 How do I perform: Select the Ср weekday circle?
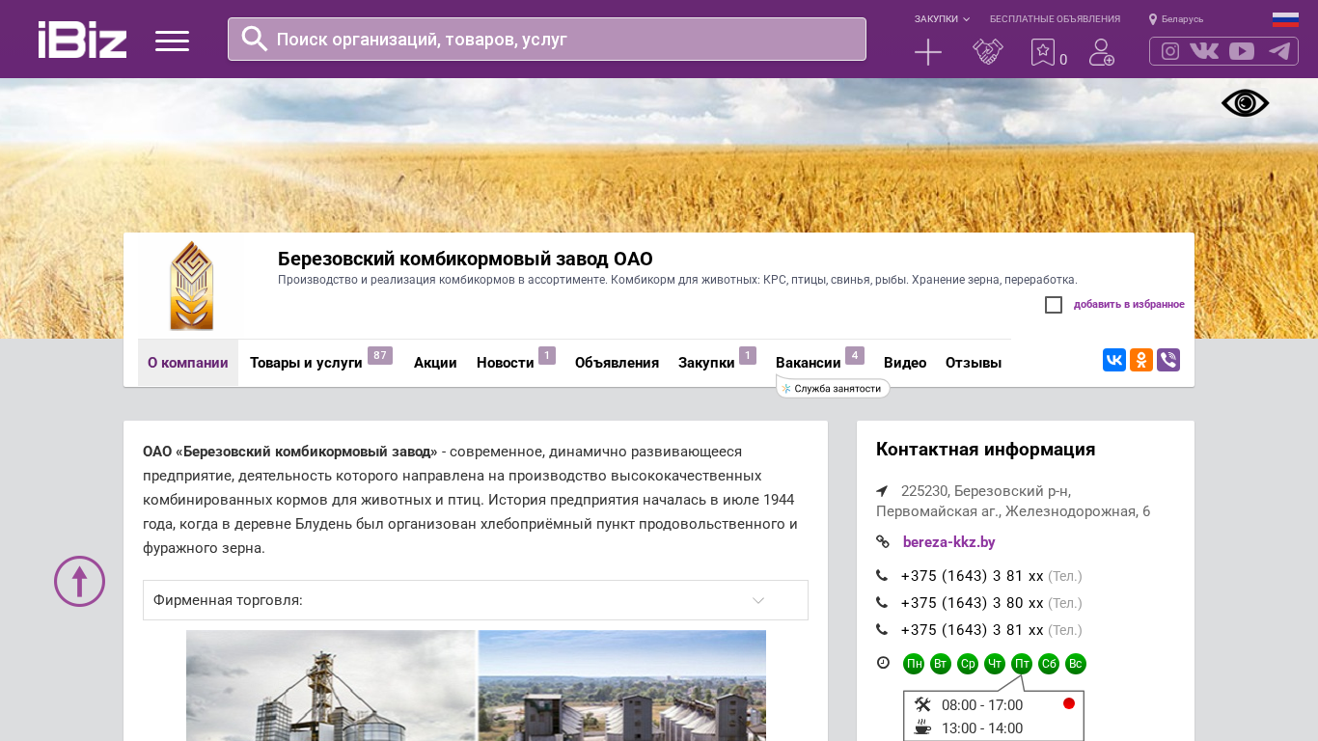tap(968, 664)
